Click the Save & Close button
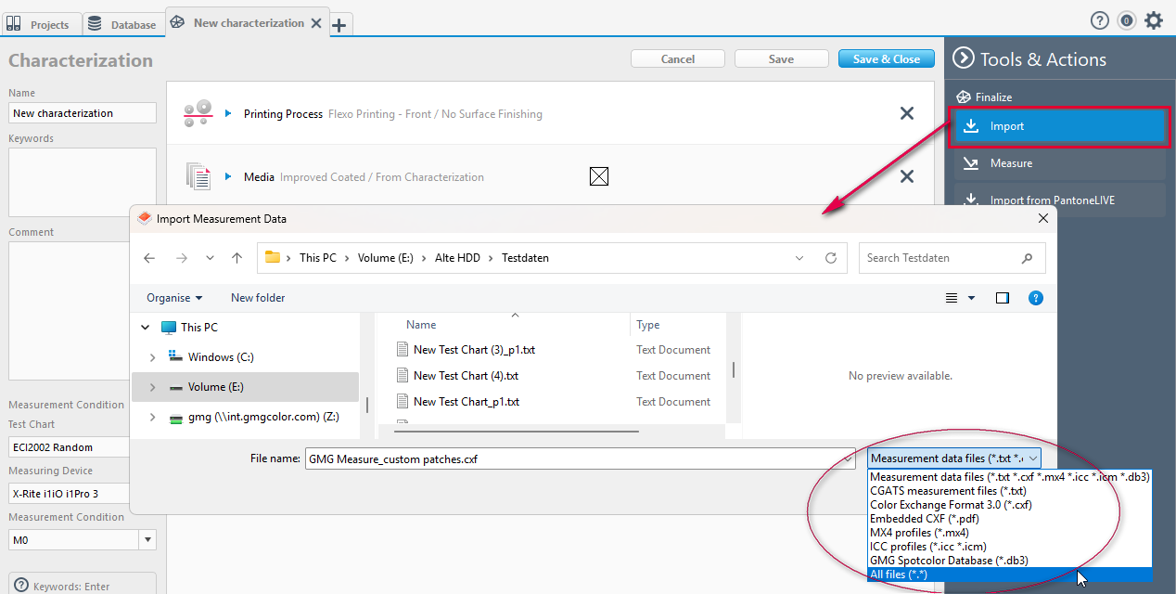1176x594 pixels. pyautogui.click(x=886, y=58)
